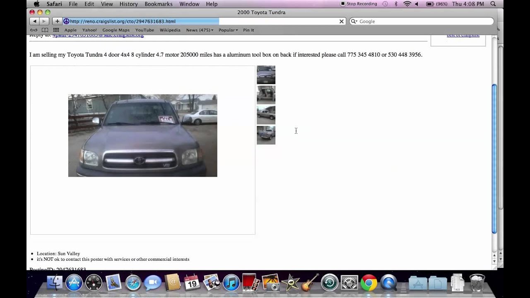Open the Trash in the Dock

point(477,283)
